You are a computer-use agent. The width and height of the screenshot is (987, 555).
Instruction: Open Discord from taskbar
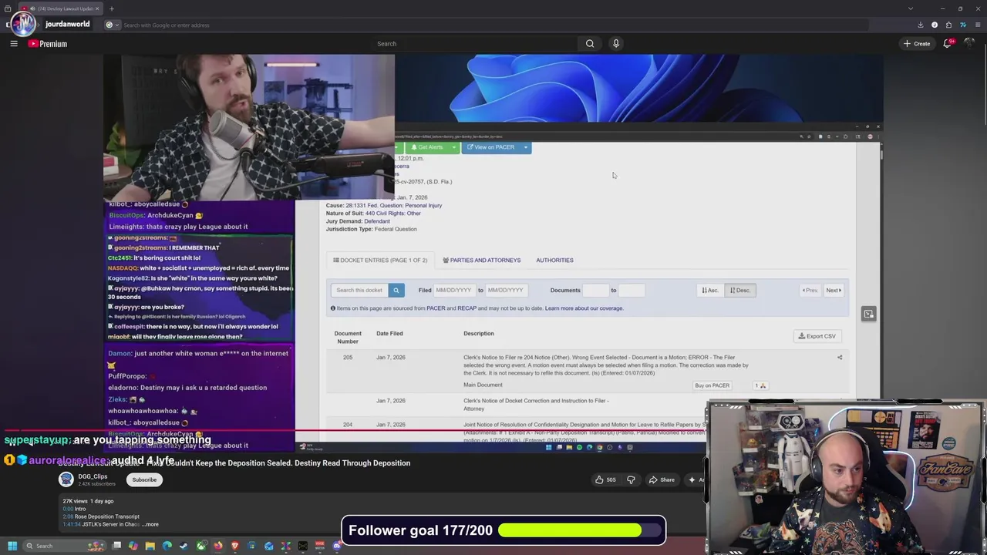tap(336, 546)
